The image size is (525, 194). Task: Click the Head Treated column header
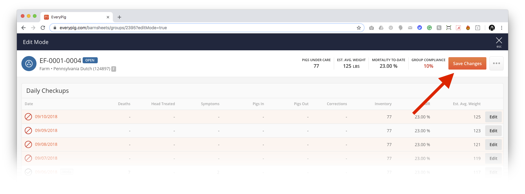pos(163,104)
